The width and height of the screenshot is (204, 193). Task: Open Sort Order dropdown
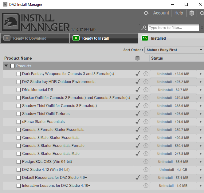tap(174, 50)
